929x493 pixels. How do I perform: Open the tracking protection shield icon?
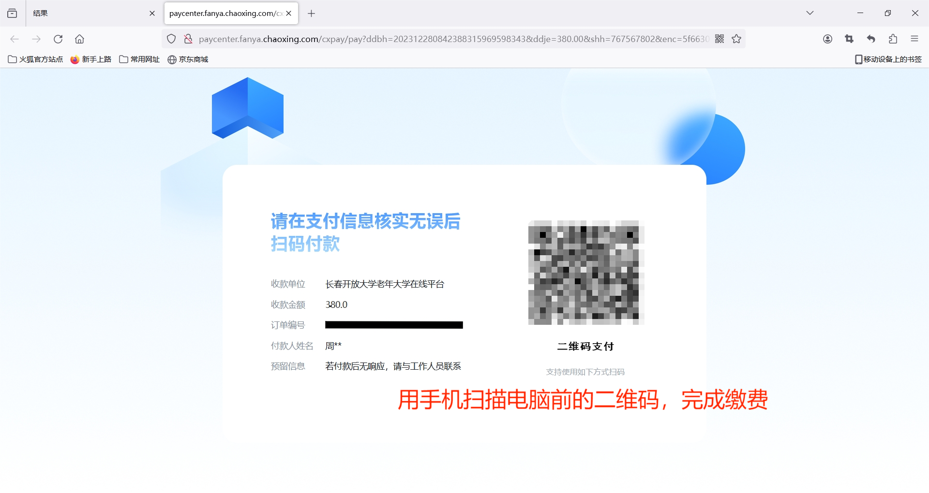pos(171,39)
